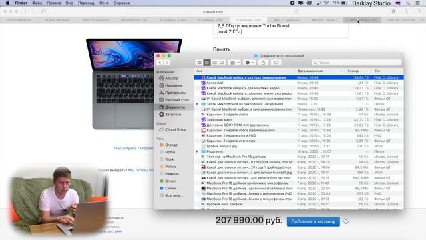426x240 pixels.
Task: Go forward in the Finder window
Action: [167, 63]
